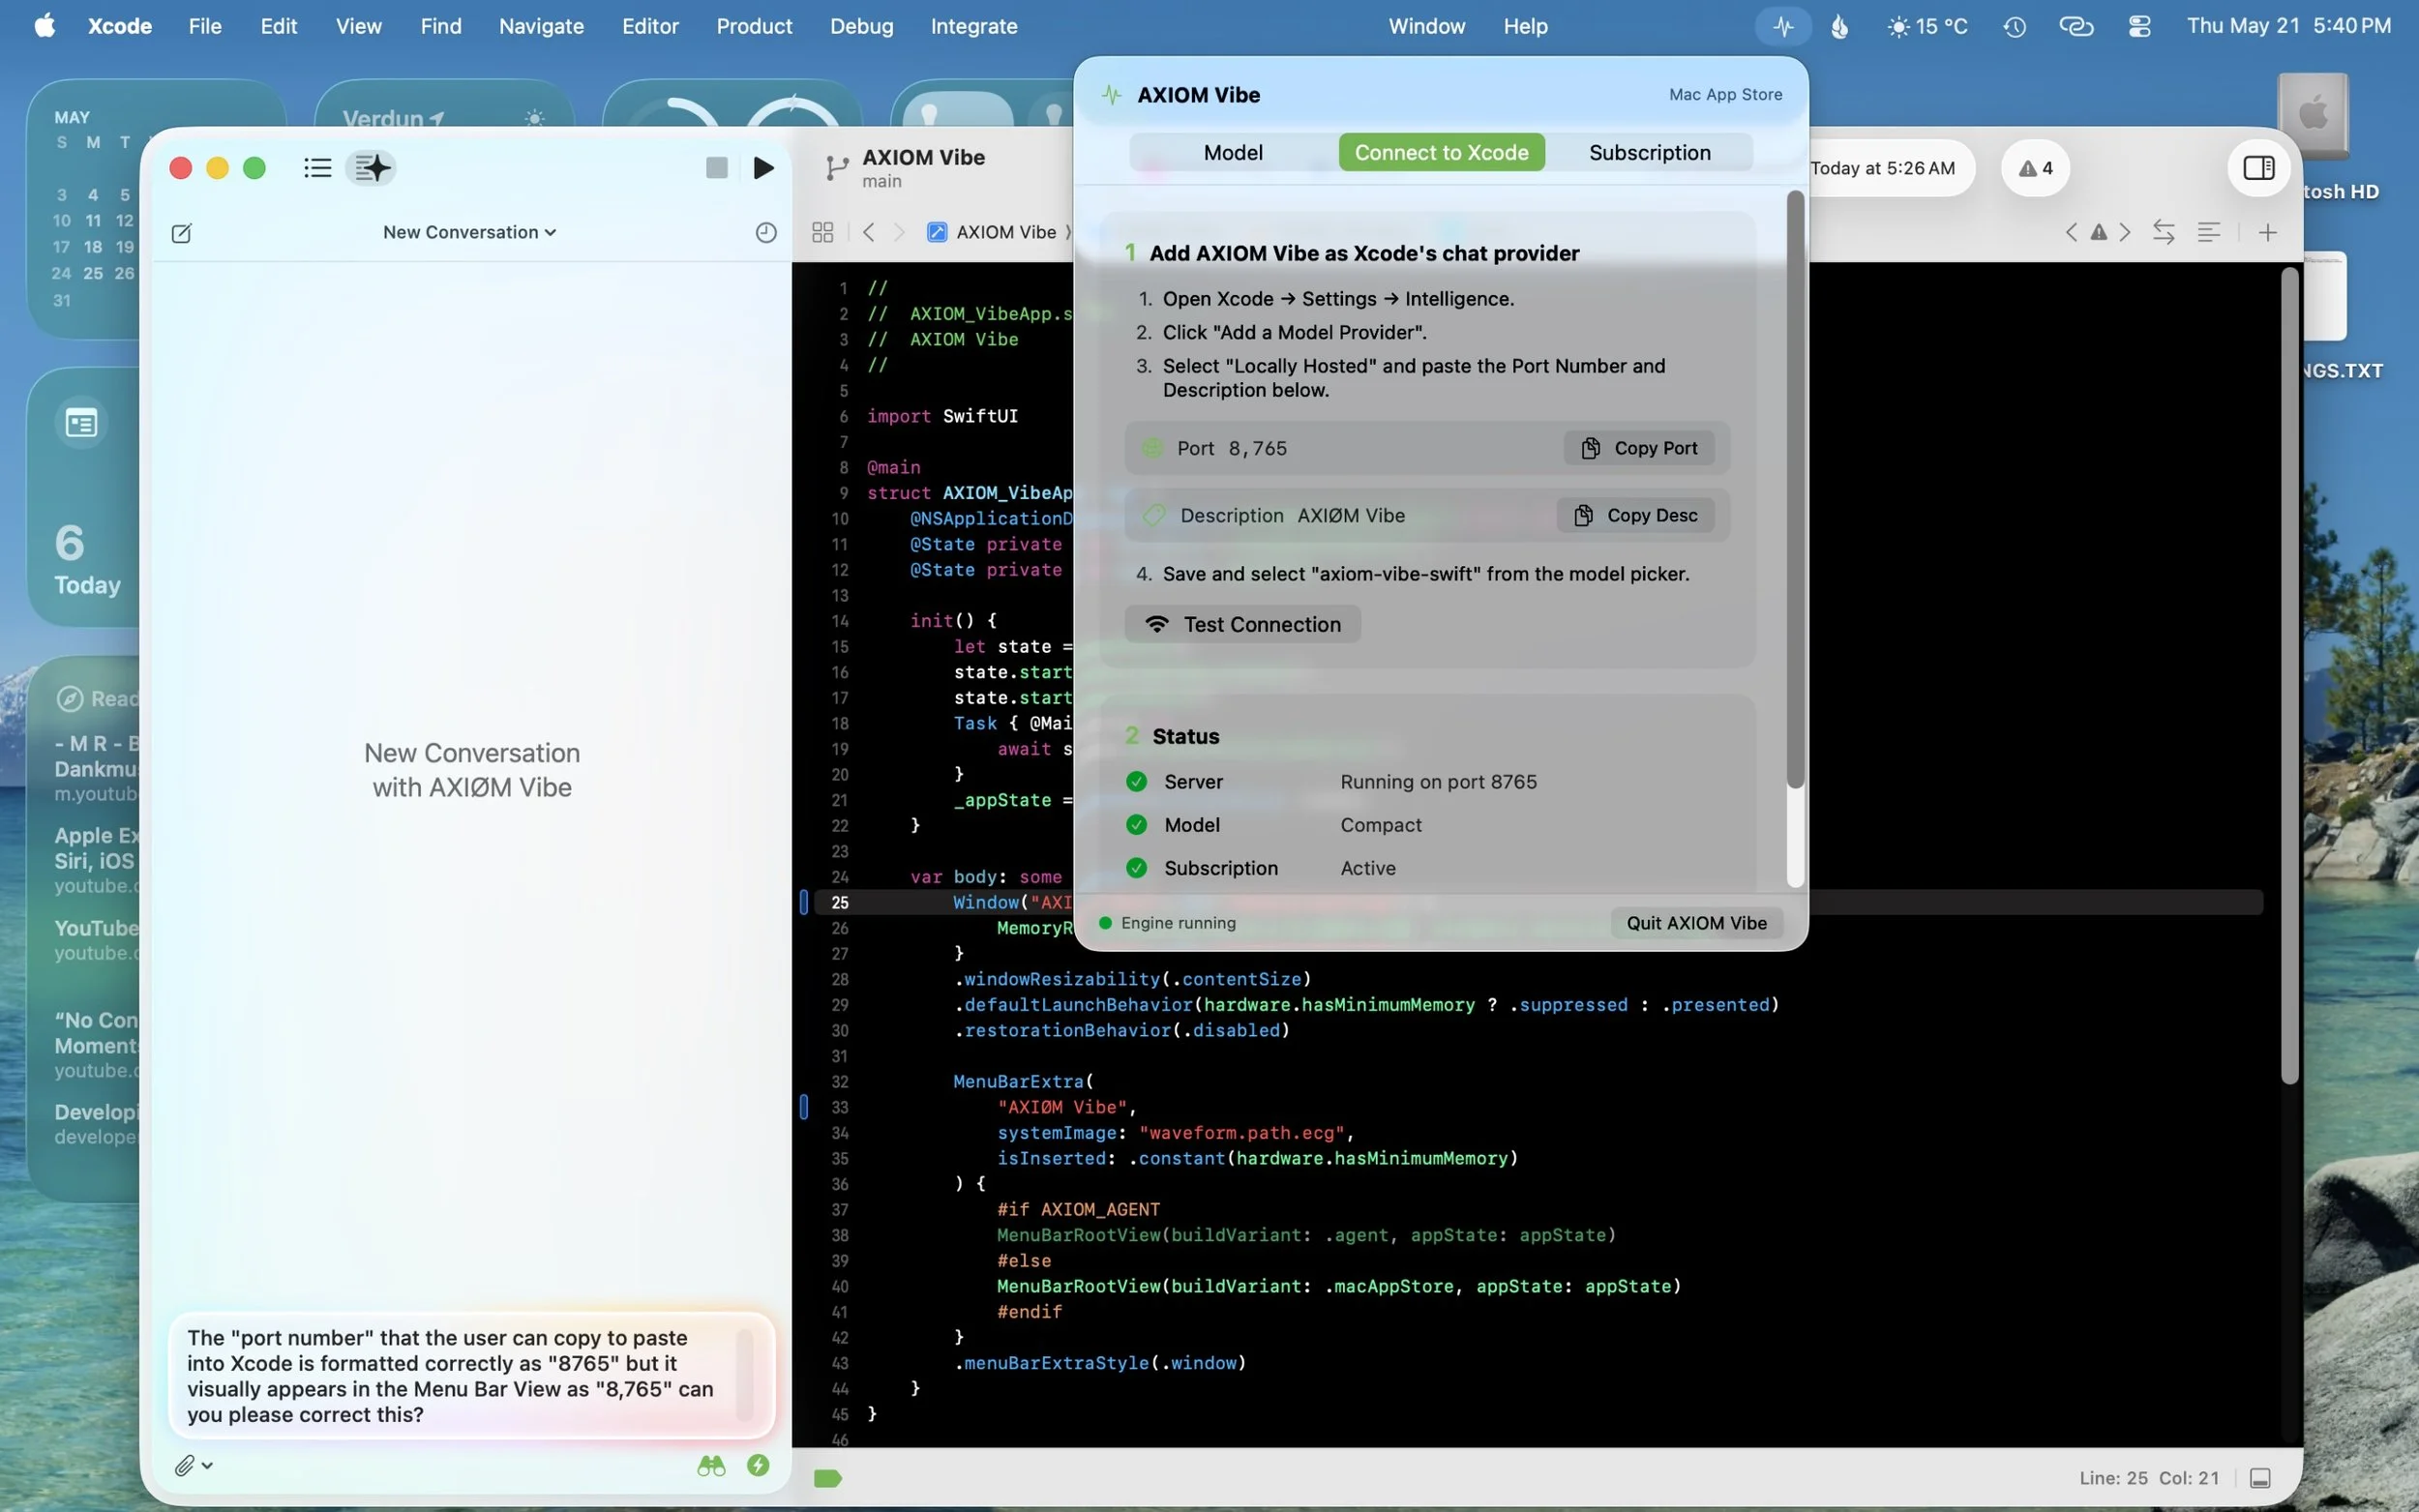Click the AXIOM Vibe popover scrollbar

[1795, 490]
